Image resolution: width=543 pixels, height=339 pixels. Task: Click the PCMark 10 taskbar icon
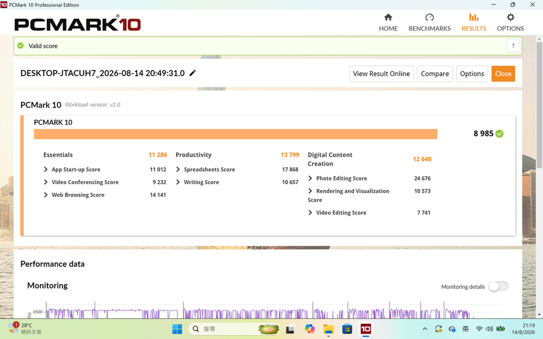(x=366, y=329)
